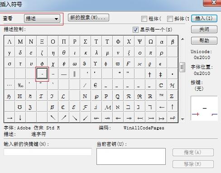Select the lowercase omega ω symbol
Image resolution: width=221 pixels, height=173 pixels.
(75, 63)
